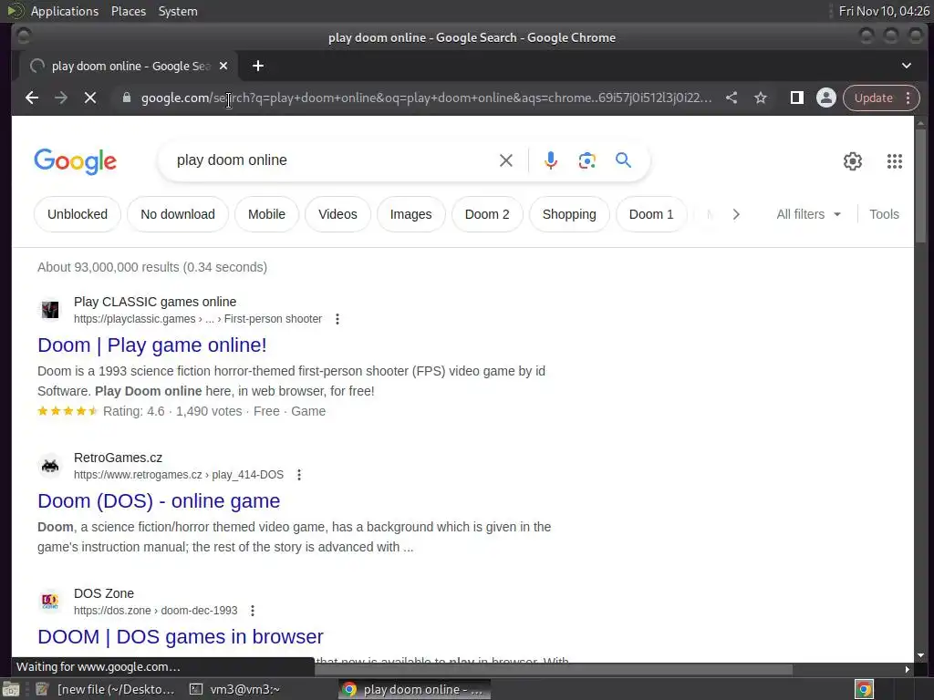Open more options for playclassic.games result
The image size is (934, 700).
[x=337, y=319]
